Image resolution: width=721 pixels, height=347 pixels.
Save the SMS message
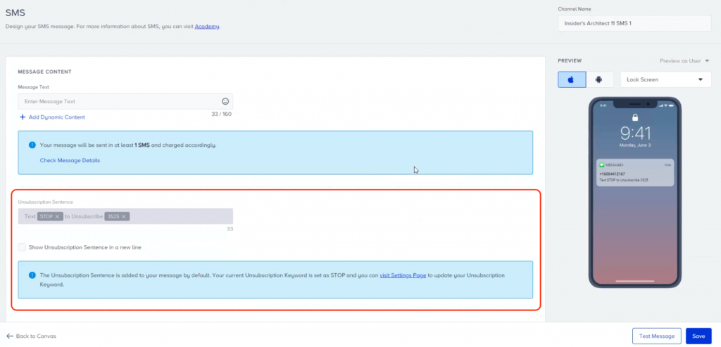click(x=698, y=336)
